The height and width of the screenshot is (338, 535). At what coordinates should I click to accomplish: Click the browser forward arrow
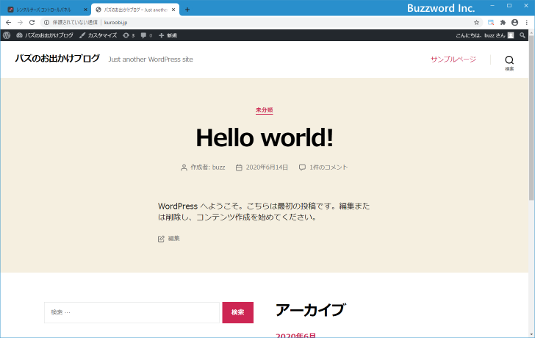click(x=20, y=23)
